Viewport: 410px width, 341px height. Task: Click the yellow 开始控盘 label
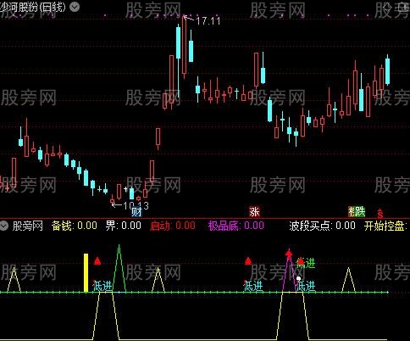[x=386, y=226]
